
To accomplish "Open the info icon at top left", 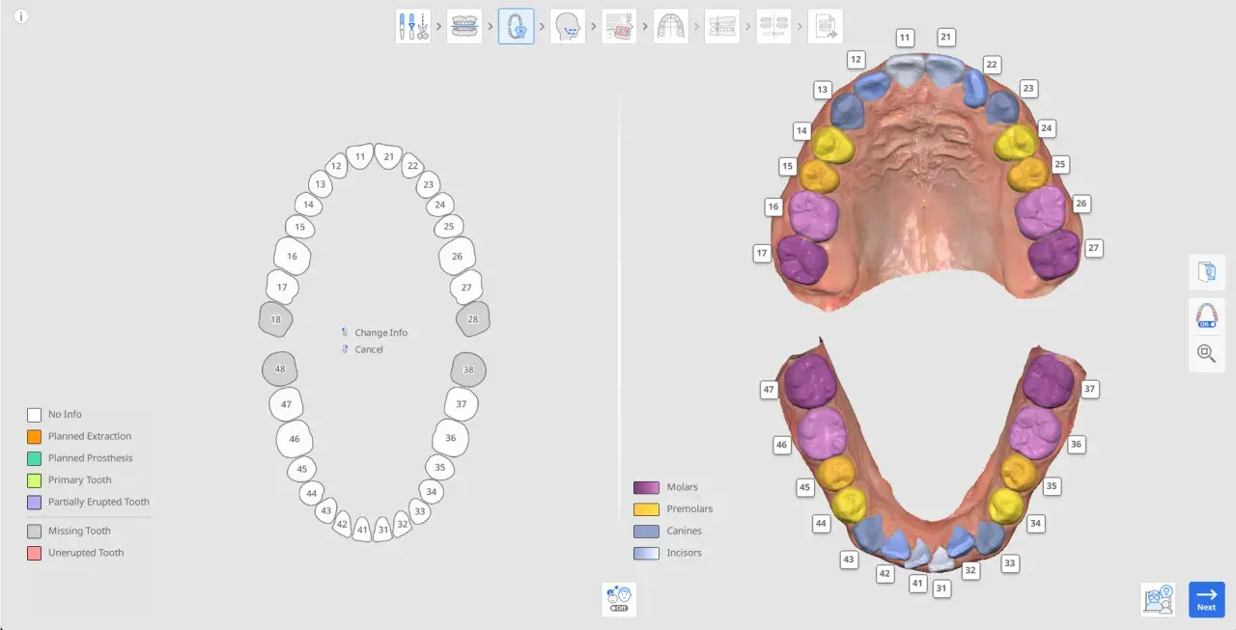I will 21,16.
